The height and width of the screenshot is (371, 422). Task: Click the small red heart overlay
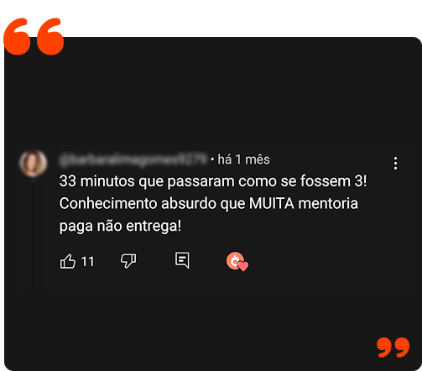(243, 266)
